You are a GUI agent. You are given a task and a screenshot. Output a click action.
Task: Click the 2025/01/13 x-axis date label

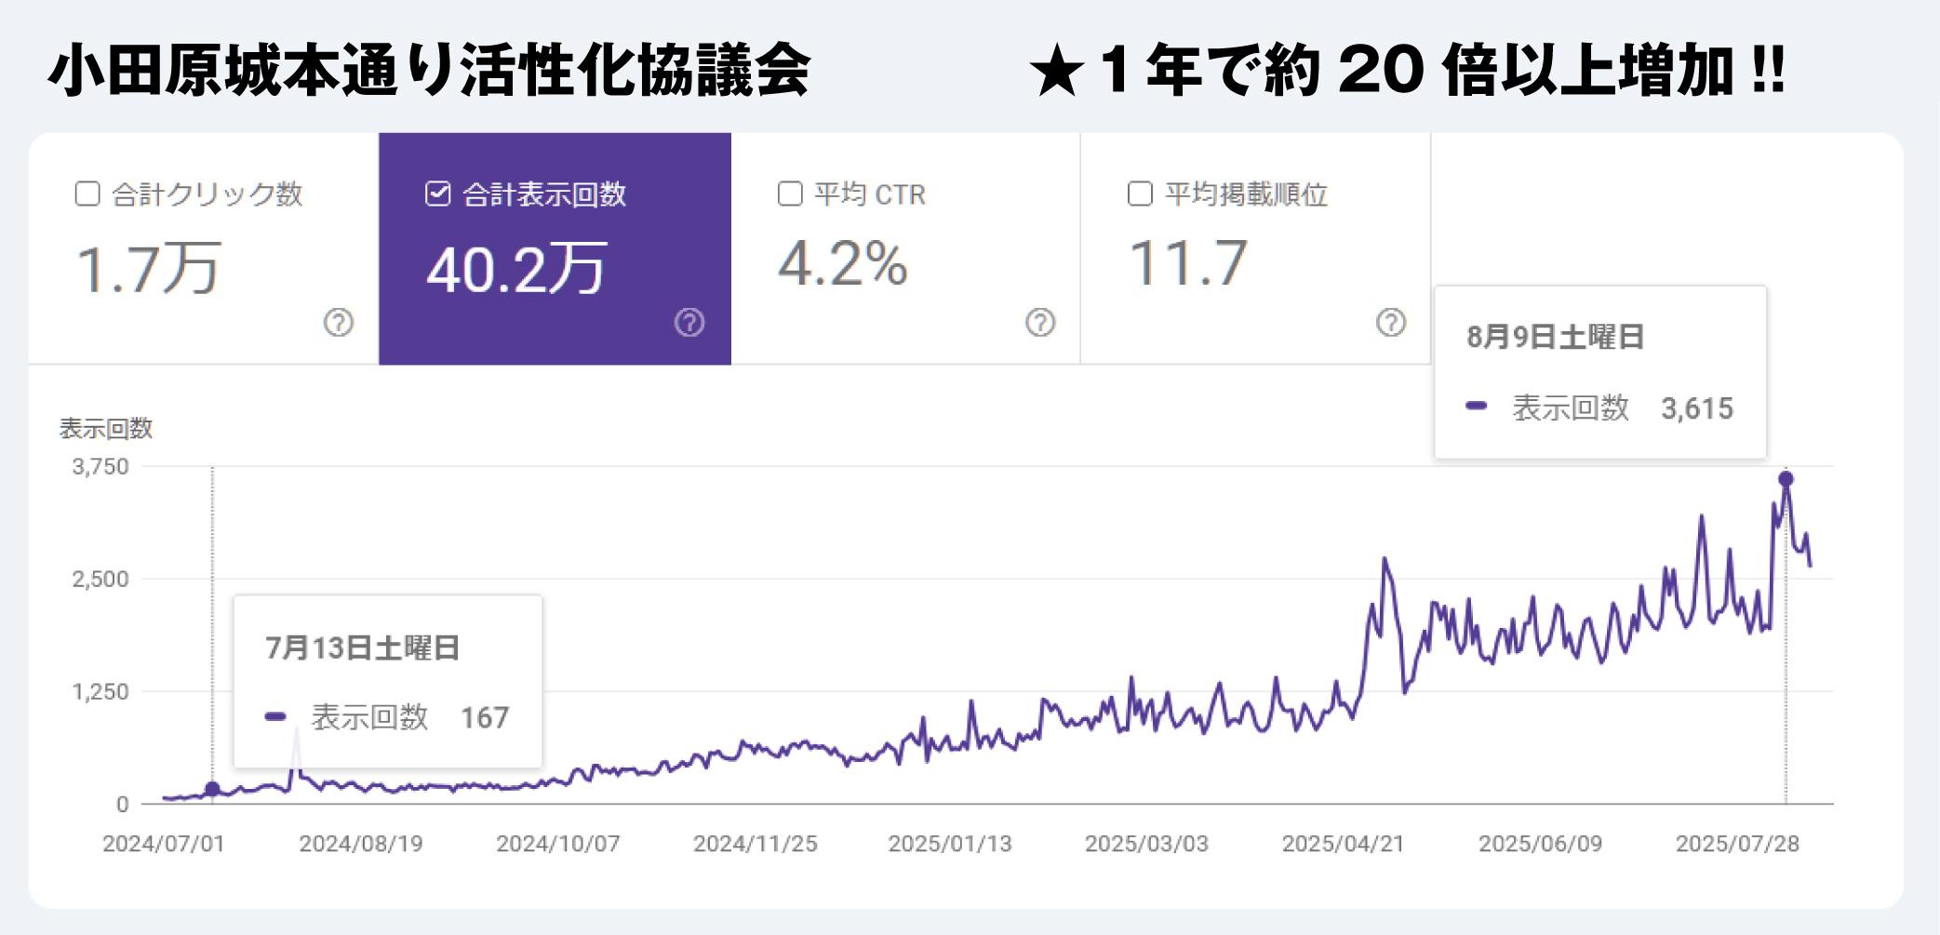pos(949,844)
